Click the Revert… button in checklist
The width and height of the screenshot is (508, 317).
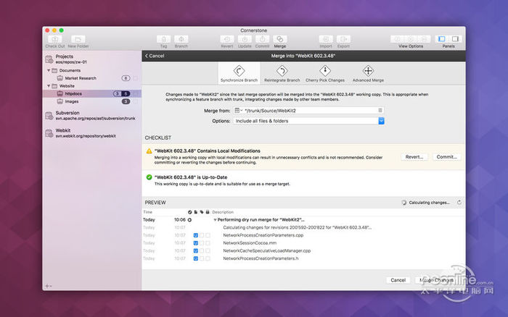(414, 156)
